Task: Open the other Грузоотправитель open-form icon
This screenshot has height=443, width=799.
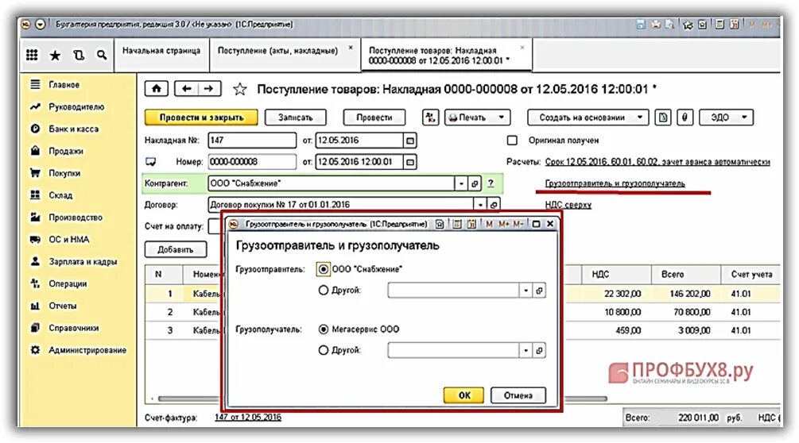Action: tap(539, 291)
